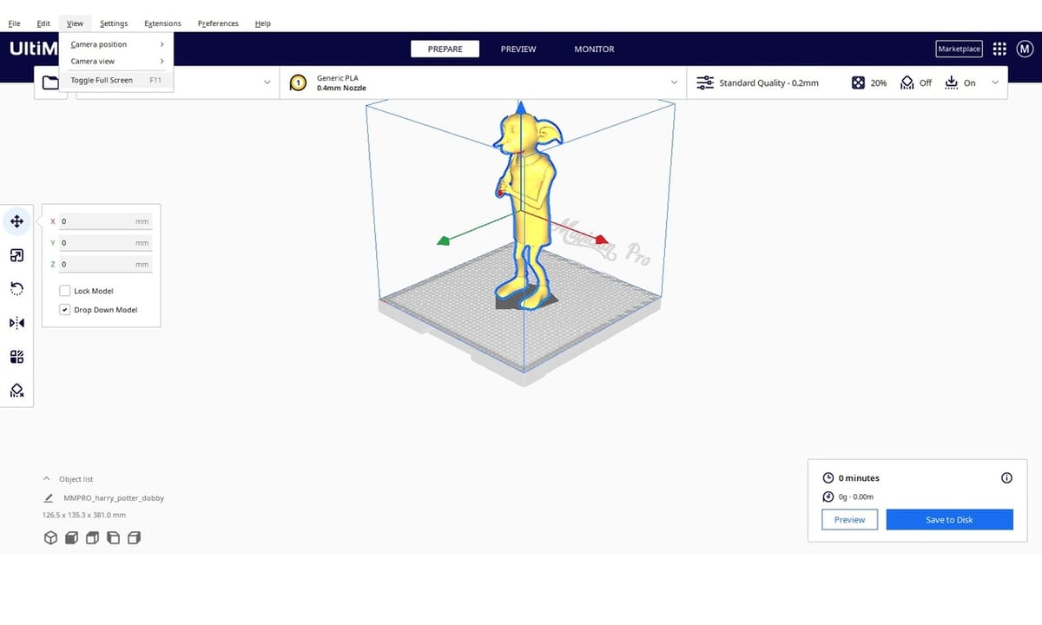The width and height of the screenshot is (1042, 625).
Task: Uncheck the Drop Down Model checkbox
Action: [x=65, y=310]
